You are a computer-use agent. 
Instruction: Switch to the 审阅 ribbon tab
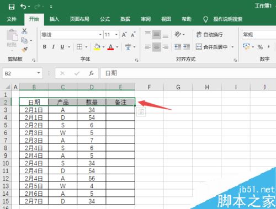pyautogui.click(x=146, y=19)
